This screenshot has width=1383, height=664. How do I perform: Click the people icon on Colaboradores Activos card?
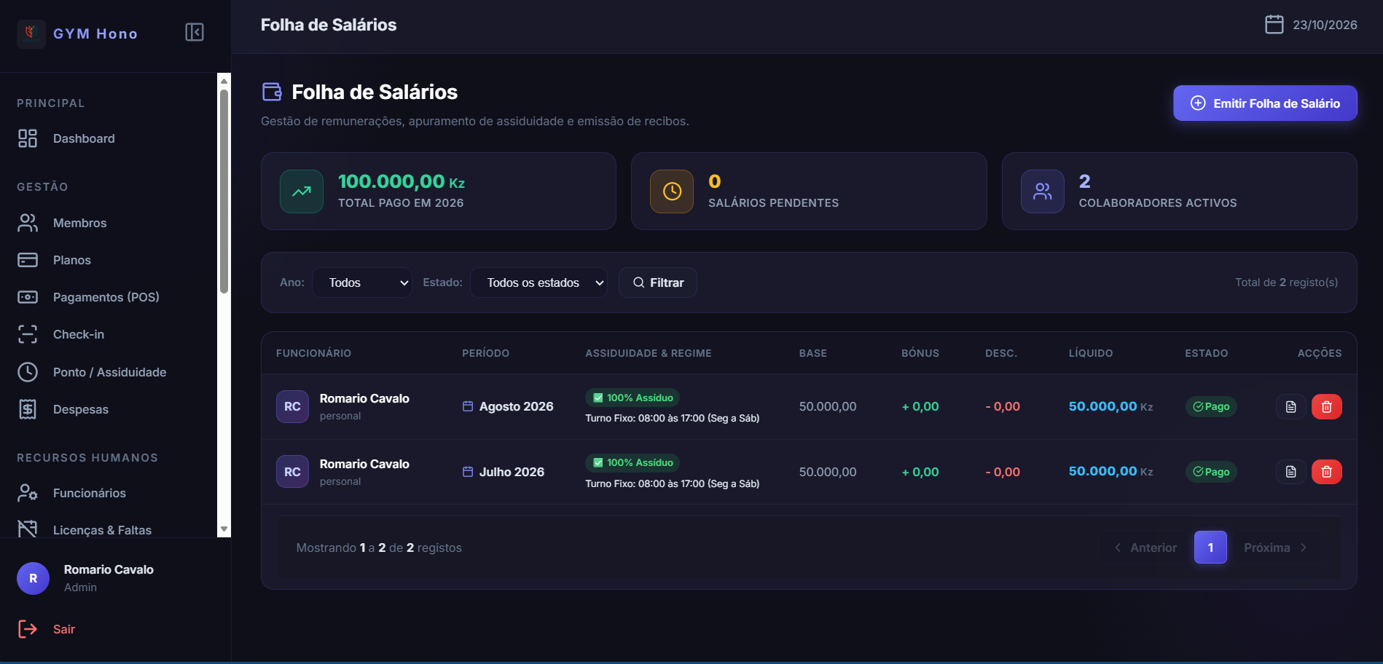click(1043, 191)
